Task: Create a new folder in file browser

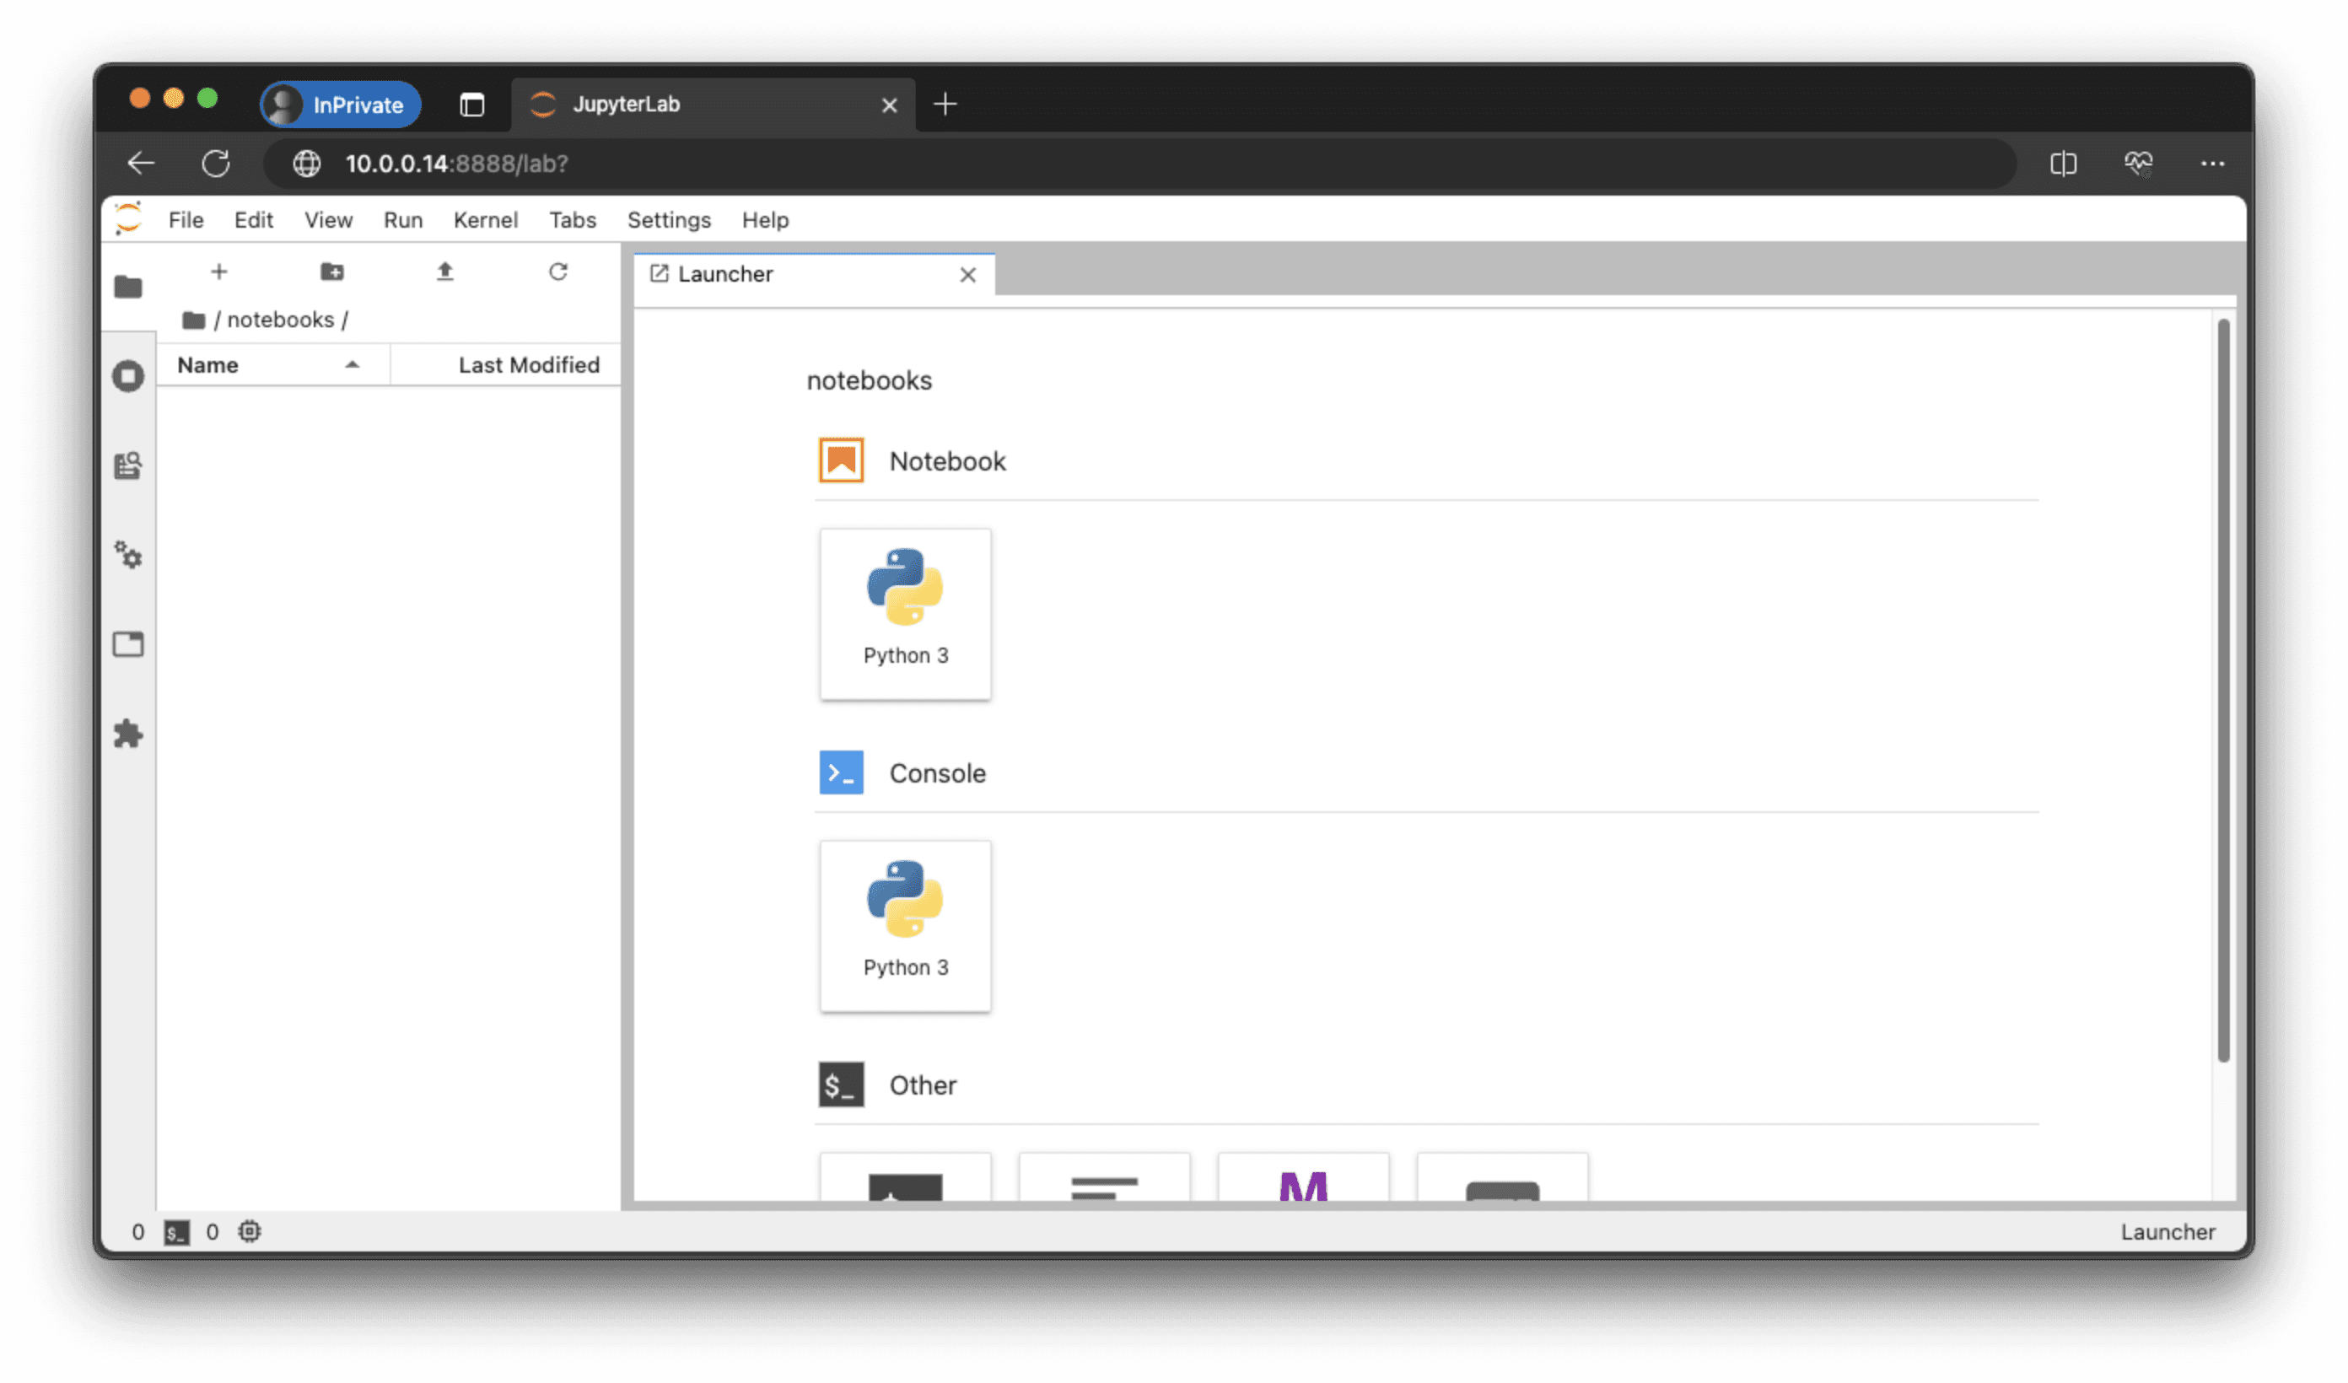Action: pos(331,272)
